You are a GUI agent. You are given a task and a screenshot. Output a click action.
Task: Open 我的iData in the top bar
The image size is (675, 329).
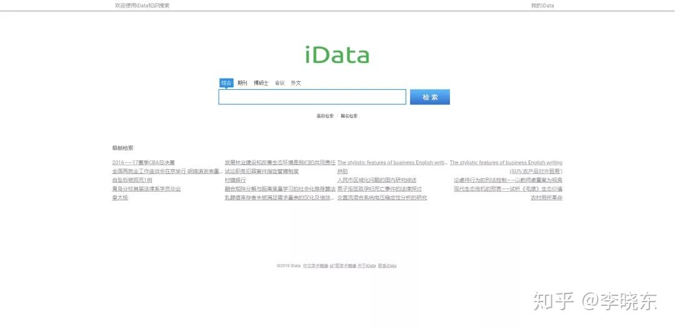coord(542,6)
